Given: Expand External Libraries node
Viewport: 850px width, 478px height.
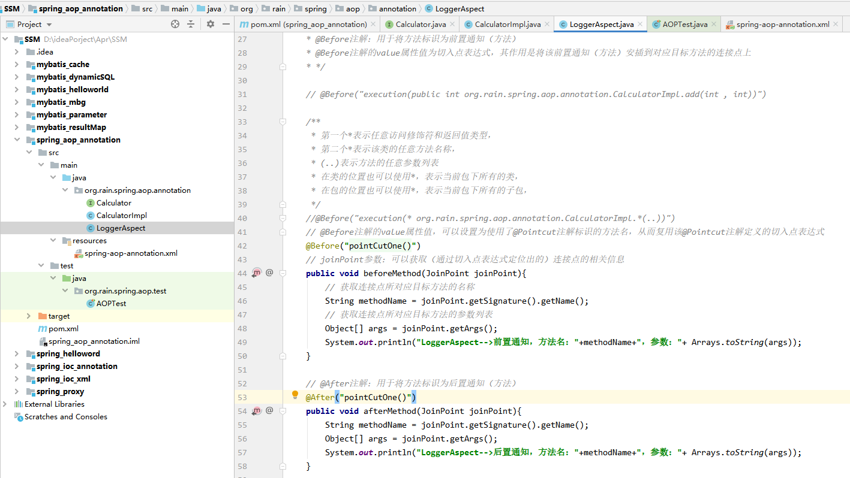Looking at the screenshot, I should click(x=5, y=404).
